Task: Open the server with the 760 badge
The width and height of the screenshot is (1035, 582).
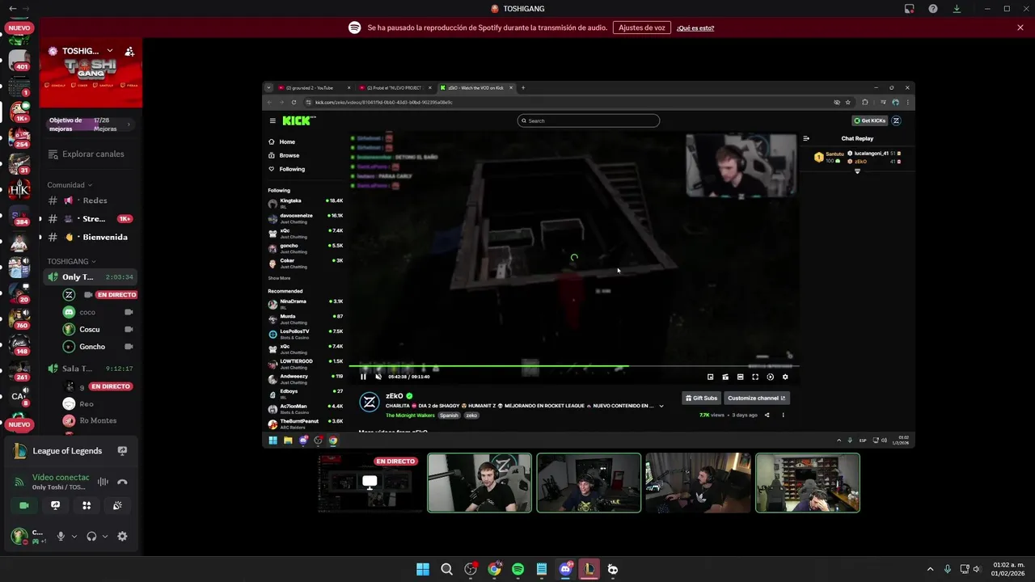Action: point(19,318)
